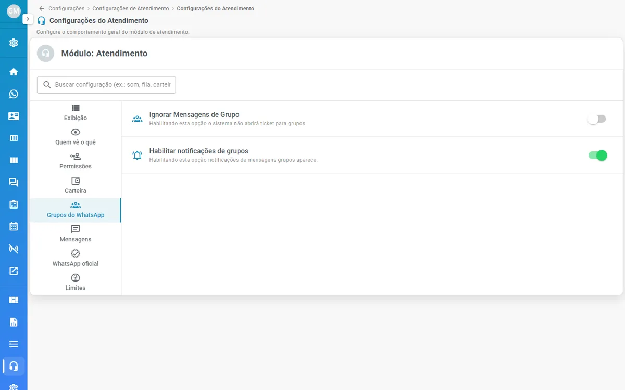Image resolution: width=625 pixels, height=390 pixels.
Task: Go to the Home icon in sidebar
Action: (x=14, y=72)
